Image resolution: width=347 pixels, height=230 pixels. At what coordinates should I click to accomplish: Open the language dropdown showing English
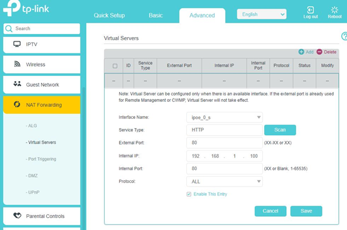coord(262,14)
